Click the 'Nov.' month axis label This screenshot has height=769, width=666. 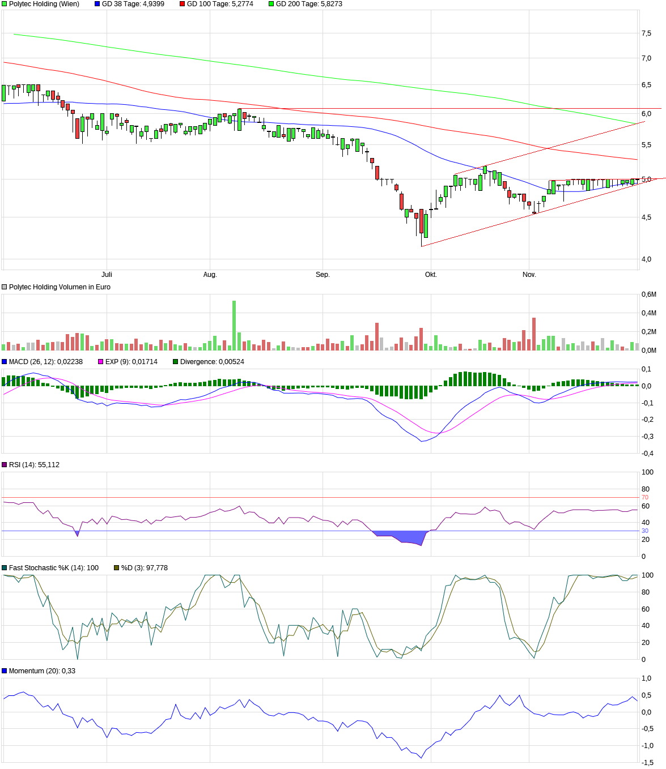(x=529, y=275)
